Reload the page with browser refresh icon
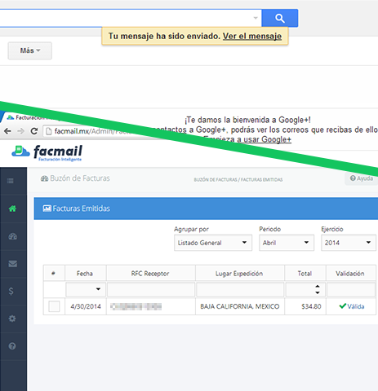 34,131
